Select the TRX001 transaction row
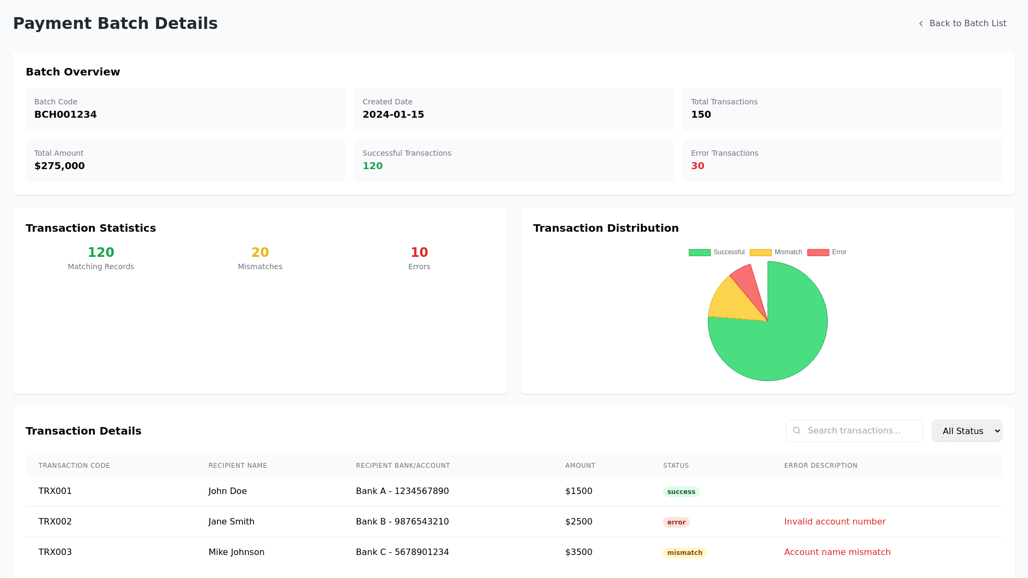 (x=55, y=491)
